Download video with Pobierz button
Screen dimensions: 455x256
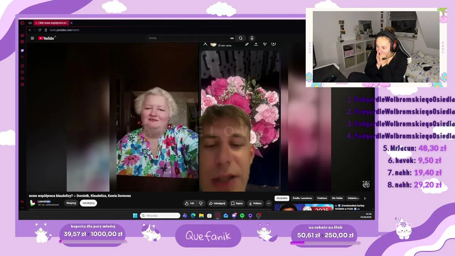256,203
